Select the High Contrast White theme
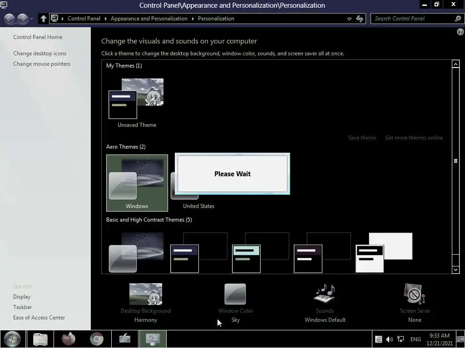 click(384, 252)
